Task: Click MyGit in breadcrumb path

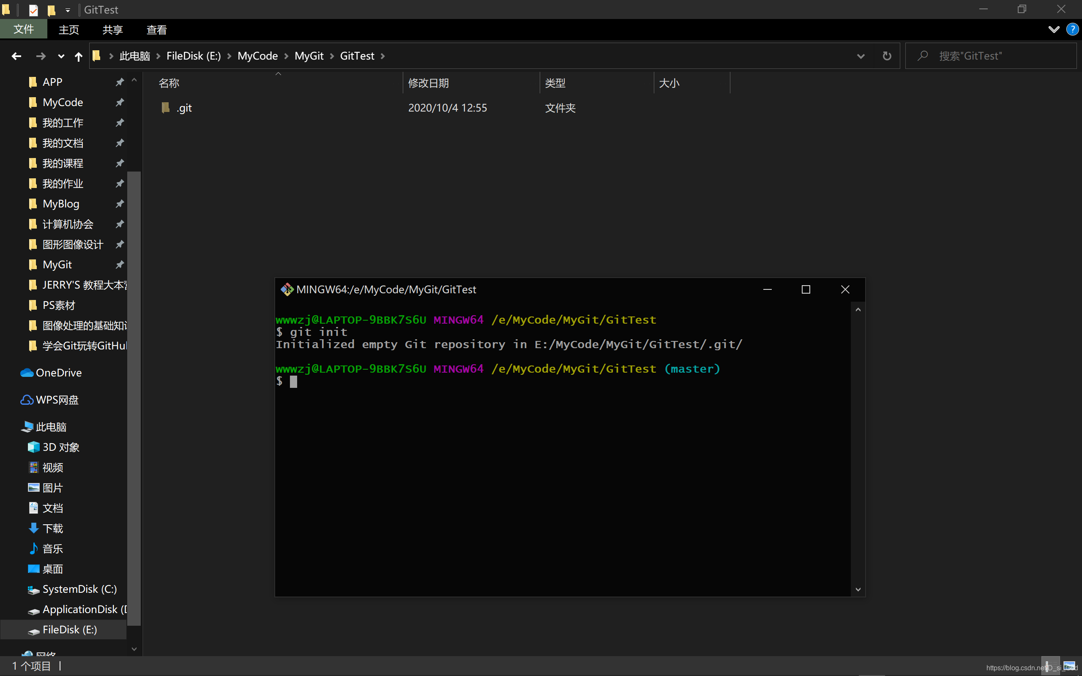Action: pos(309,56)
